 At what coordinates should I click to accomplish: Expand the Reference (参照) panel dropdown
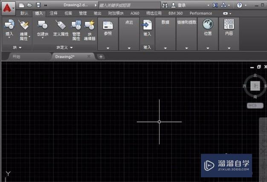[x=108, y=48]
